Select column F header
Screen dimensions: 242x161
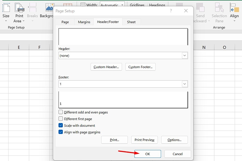[x=39, y=47]
